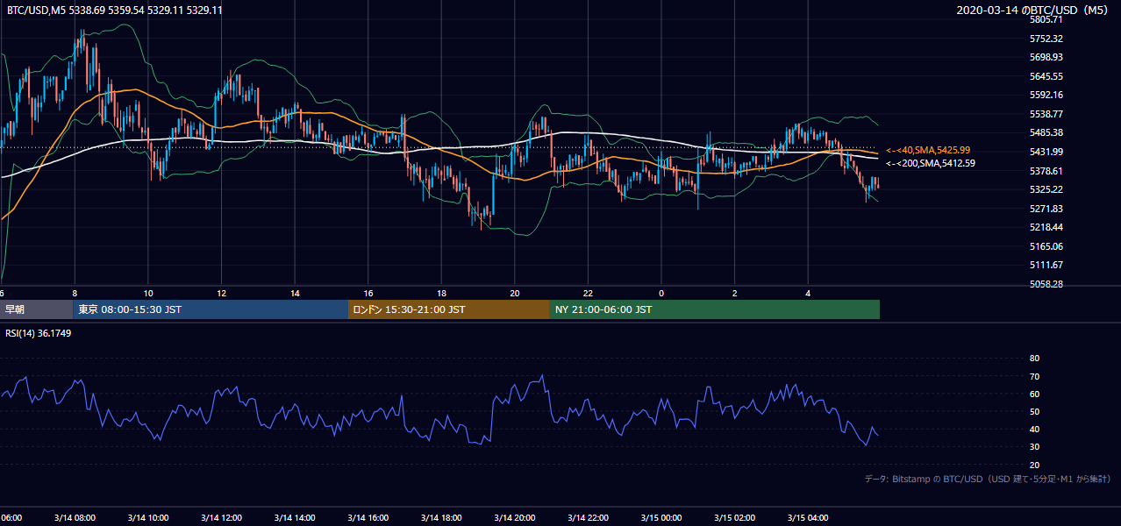Click the 5485.38 price axis label
This screenshot has width=1121, height=526.
click(x=1046, y=132)
